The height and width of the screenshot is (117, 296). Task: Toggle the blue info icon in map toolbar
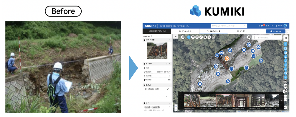(x=189, y=37)
